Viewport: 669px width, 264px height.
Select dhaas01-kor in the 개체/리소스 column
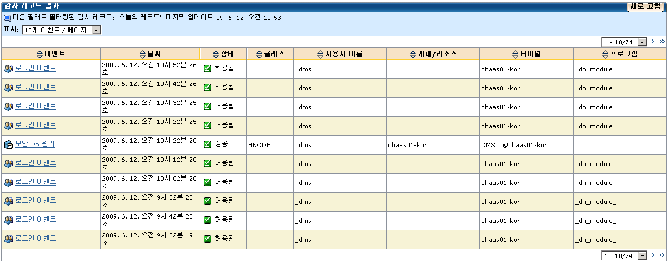[x=407, y=145]
